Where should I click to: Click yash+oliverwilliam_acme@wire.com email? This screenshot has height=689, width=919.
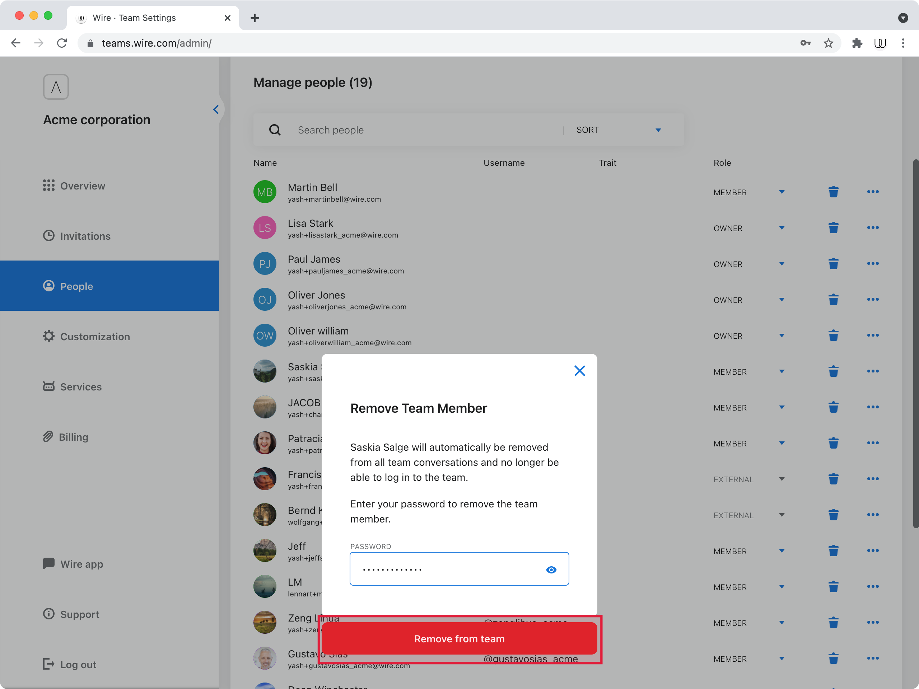[349, 343]
